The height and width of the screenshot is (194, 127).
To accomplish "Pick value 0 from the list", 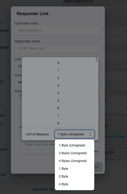I will [x=58, y=63].
